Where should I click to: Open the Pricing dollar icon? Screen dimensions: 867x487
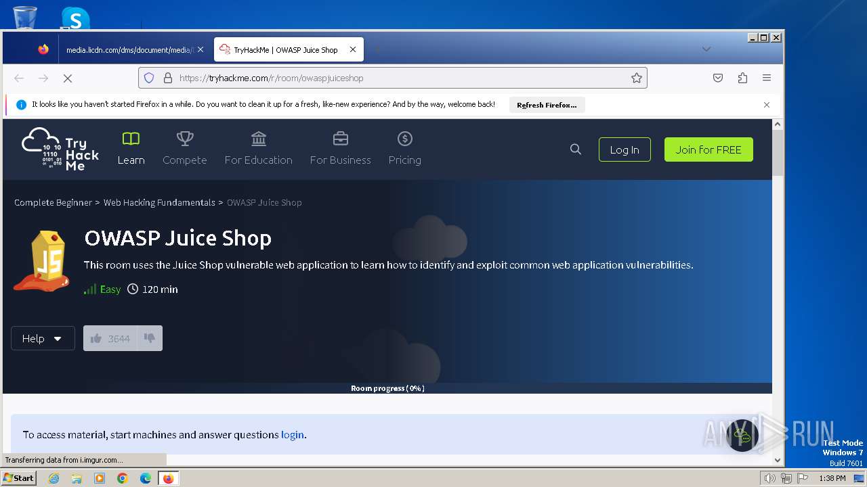pos(405,139)
